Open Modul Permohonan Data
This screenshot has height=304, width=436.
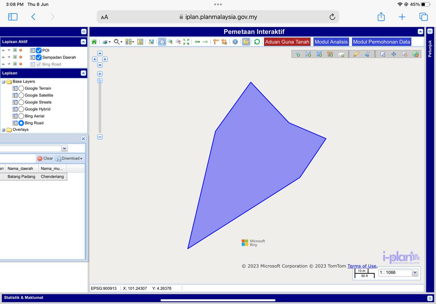381,42
